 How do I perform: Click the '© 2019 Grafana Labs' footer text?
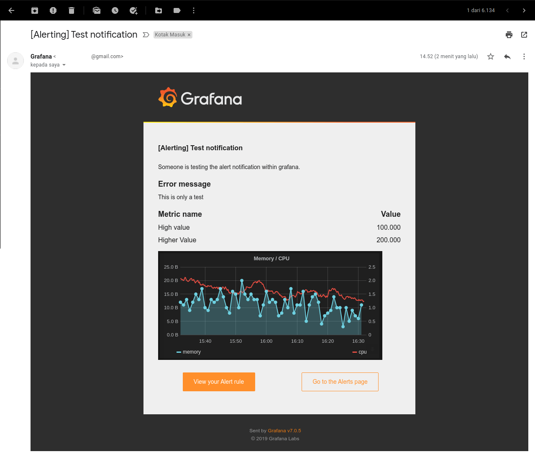pos(275,439)
